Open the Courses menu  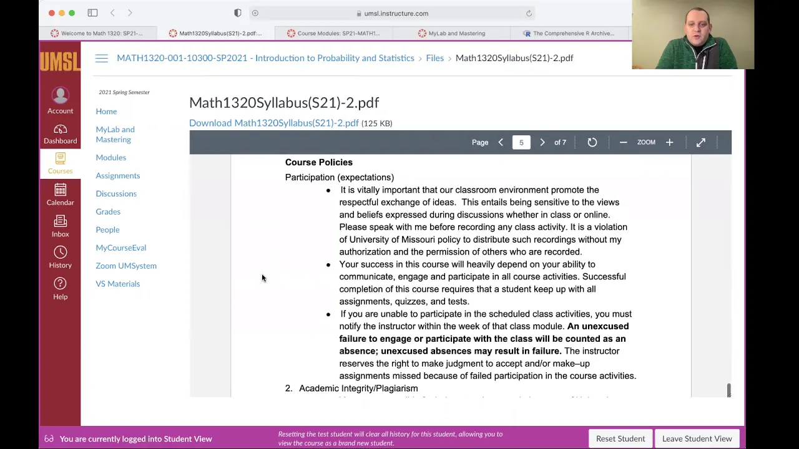click(60, 163)
